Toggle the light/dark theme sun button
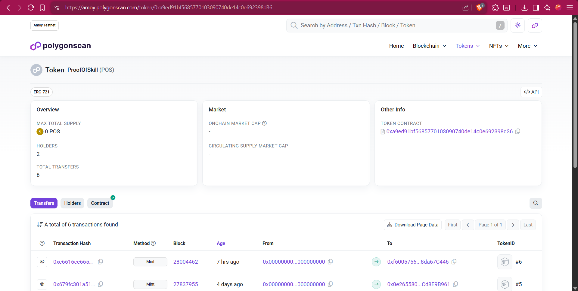The height and width of the screenshot is (291, 578). [x=518, y=26]
